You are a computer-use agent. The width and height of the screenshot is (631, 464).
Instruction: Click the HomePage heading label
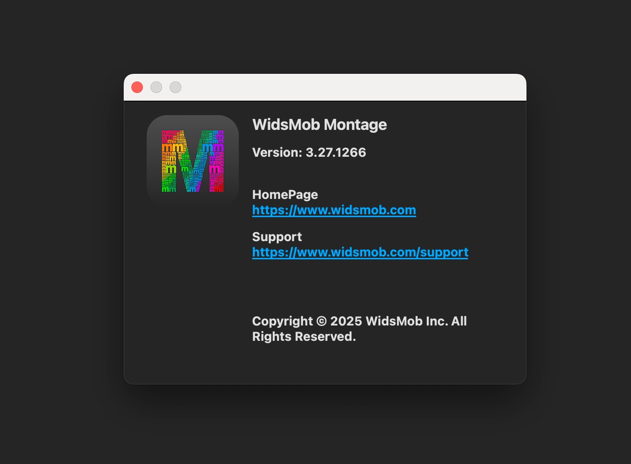pos(285,195)
